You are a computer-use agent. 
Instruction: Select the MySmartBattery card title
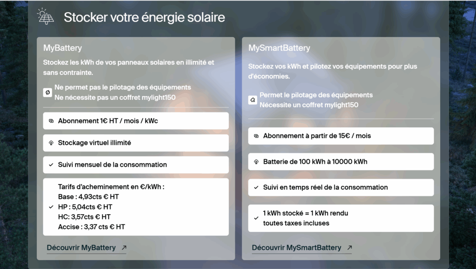coord(279,48)
